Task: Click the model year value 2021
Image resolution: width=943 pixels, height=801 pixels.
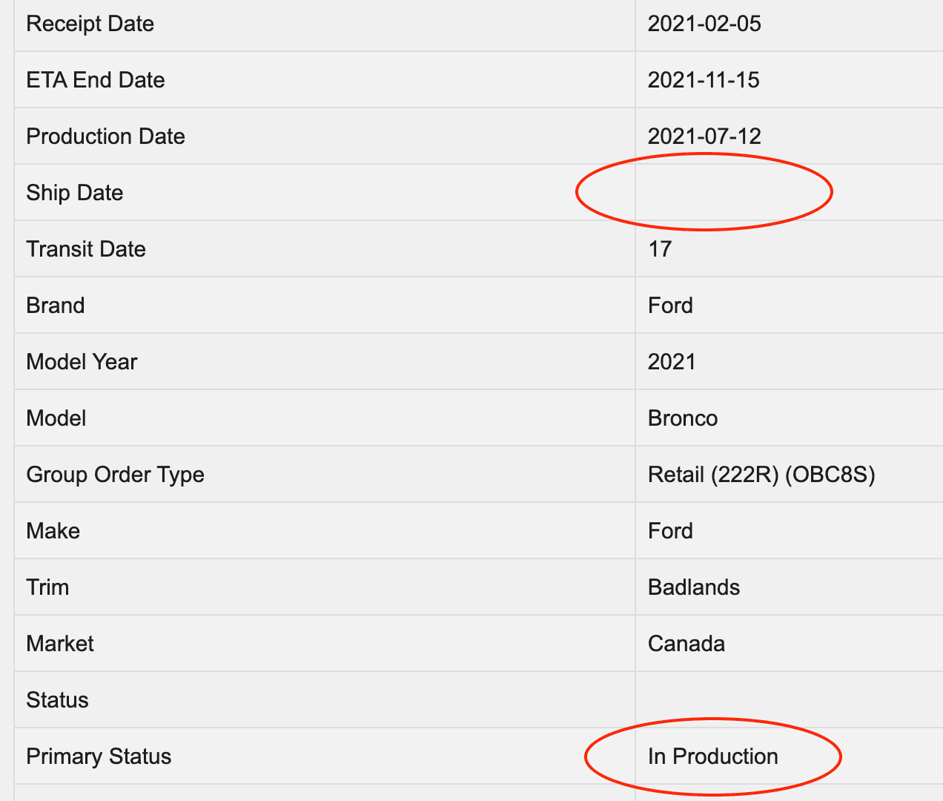Action: click(x=672, y=362)
